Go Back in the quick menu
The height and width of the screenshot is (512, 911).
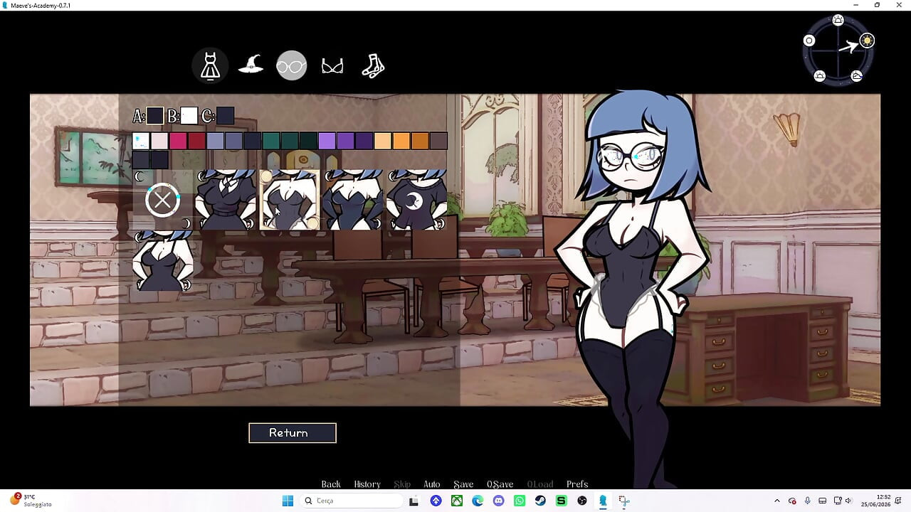tap(331, 484)
